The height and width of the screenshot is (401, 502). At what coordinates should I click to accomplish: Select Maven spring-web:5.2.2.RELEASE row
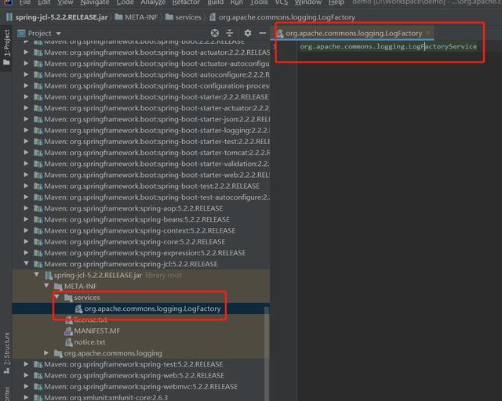tap(141, 375)
